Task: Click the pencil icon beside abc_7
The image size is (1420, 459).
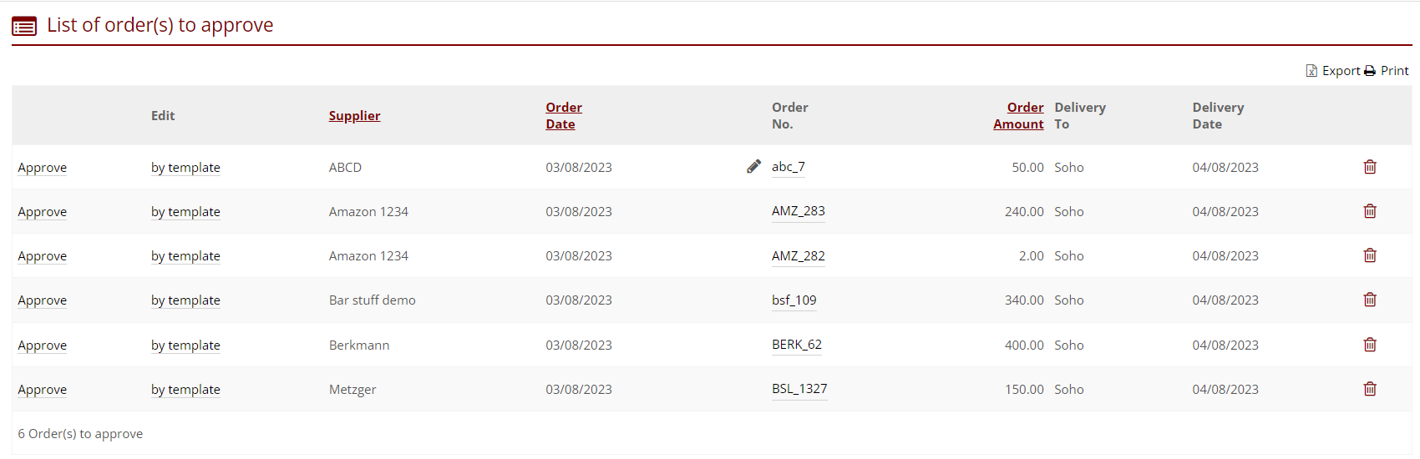Action: (x=753, y=167)
